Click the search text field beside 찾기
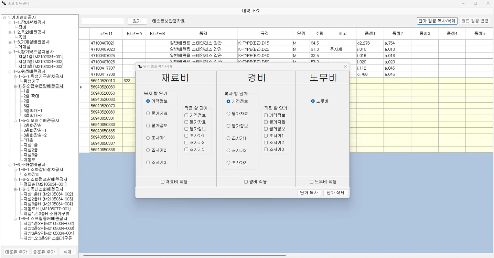 [103, 21]
